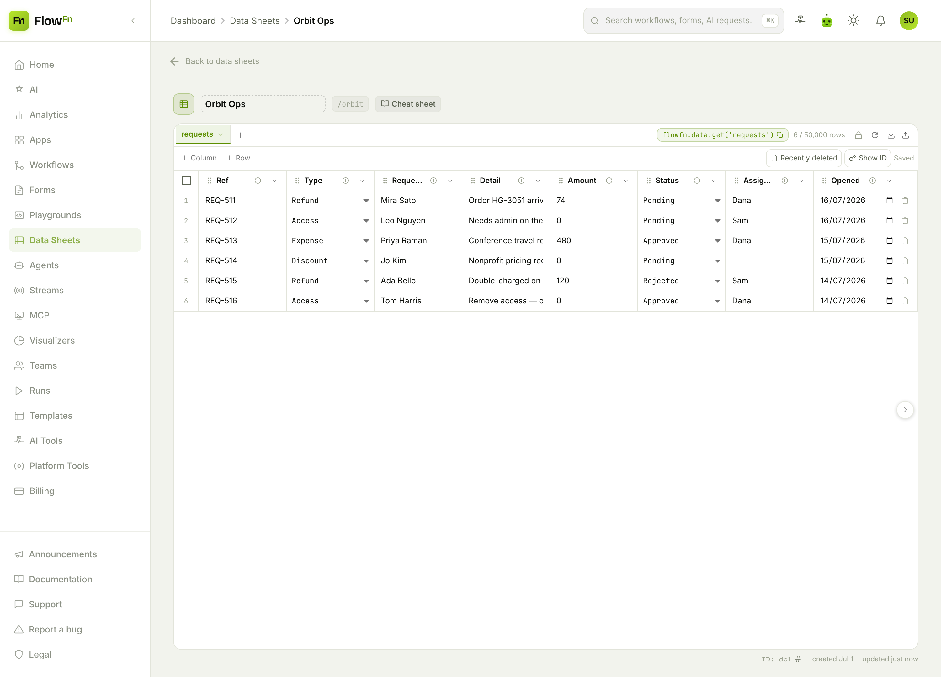This screenshot has width=941, height=677.
Task: Show info for the Amount column
Action: pos(609,181)
